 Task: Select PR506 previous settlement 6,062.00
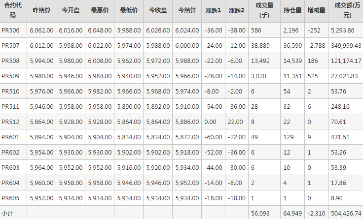(x=41, y=30)
